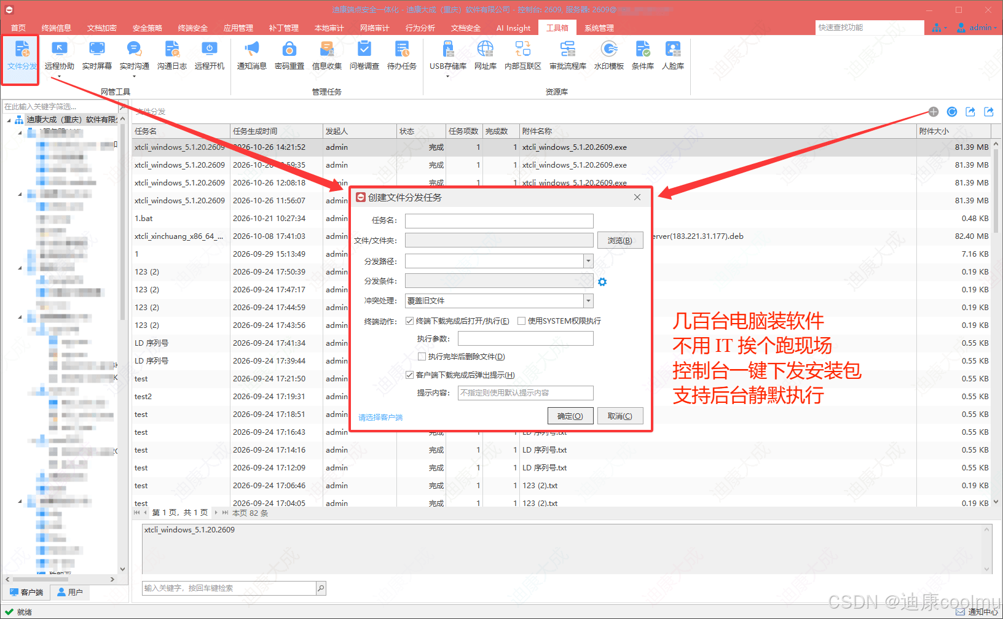Select the 用户 tab at bottom left
This screenshot has height=619, width=1003.
click(x=69, y=592)
